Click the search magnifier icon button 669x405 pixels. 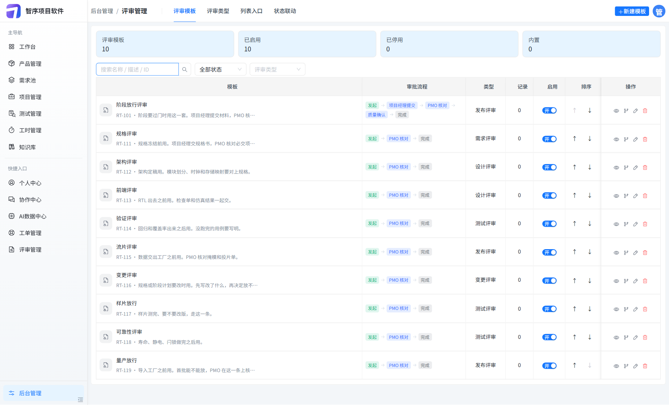(x=185, y=69)
